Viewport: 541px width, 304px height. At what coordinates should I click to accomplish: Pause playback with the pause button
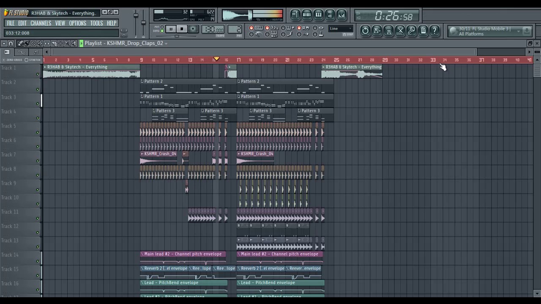click(171, 29)
